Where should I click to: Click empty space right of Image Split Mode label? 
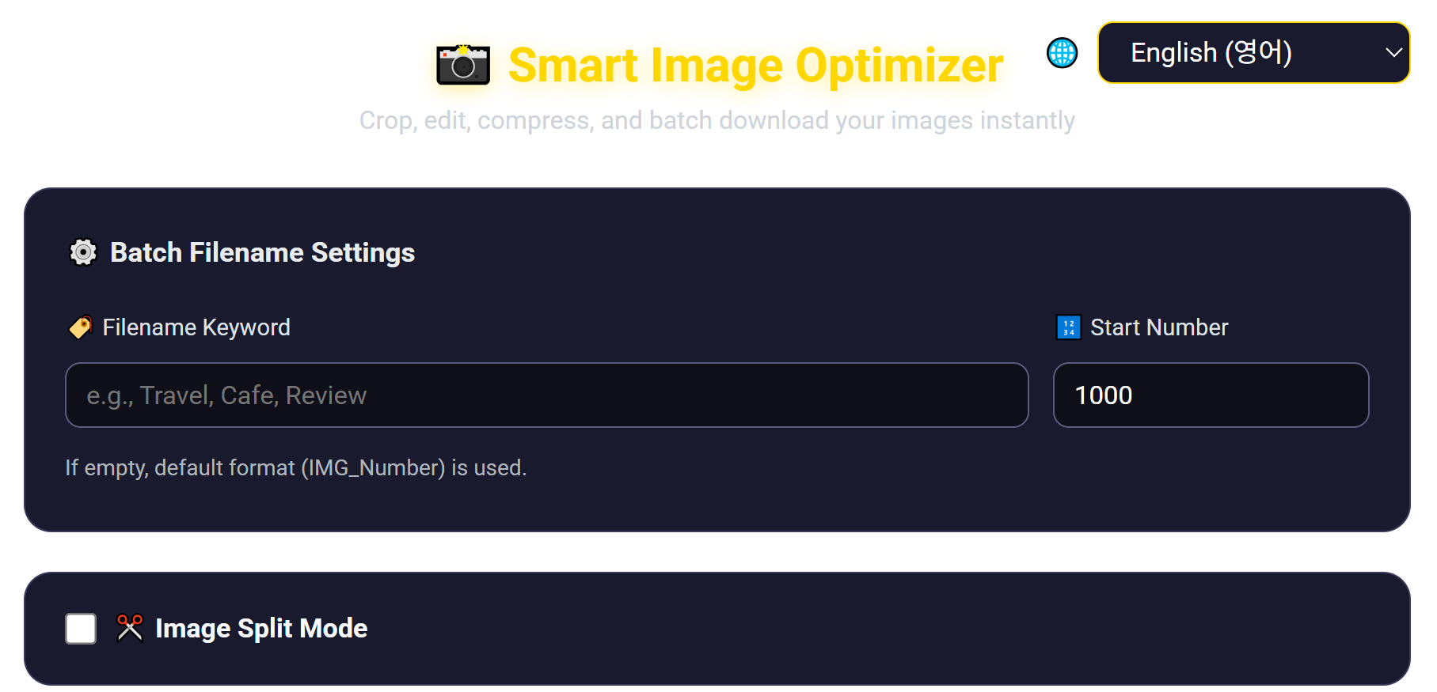coord(871,628)
